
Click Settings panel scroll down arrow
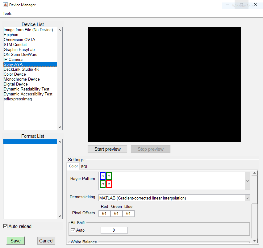(255, 241)
